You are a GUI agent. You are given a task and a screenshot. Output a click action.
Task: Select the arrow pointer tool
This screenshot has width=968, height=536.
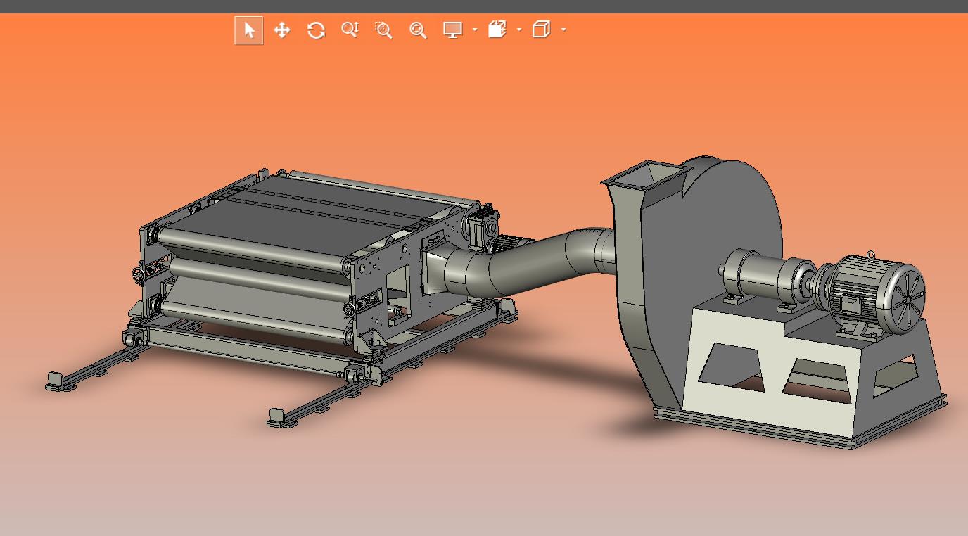pyautogui.click(x=249, y=30)
